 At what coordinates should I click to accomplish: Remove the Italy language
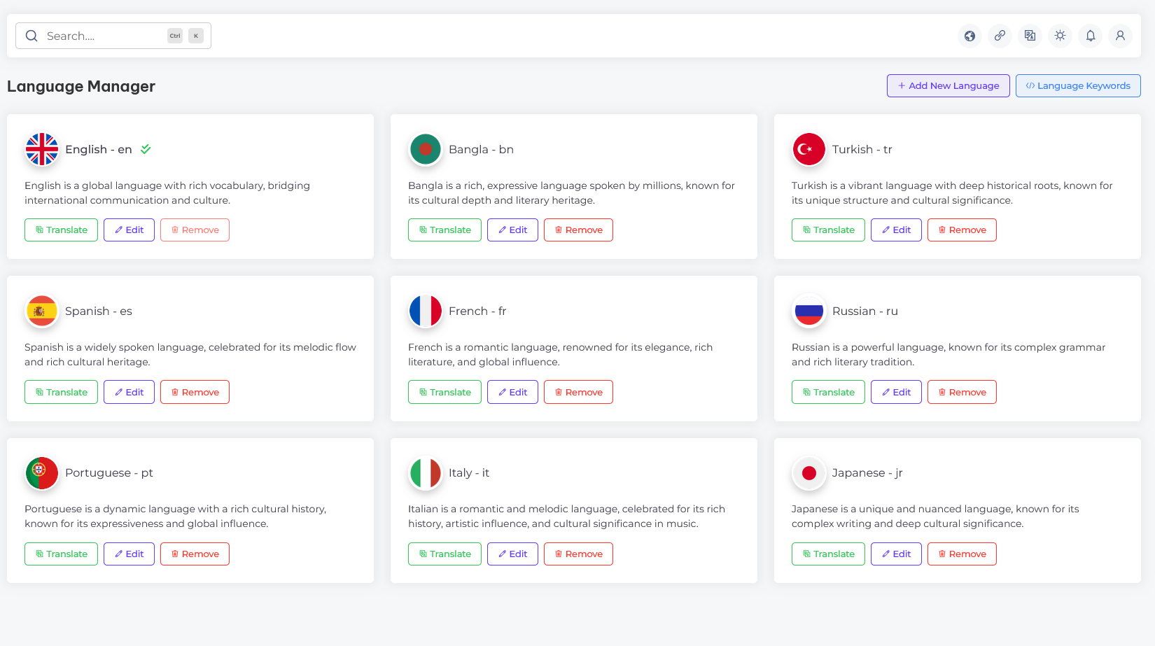point(578,554)
